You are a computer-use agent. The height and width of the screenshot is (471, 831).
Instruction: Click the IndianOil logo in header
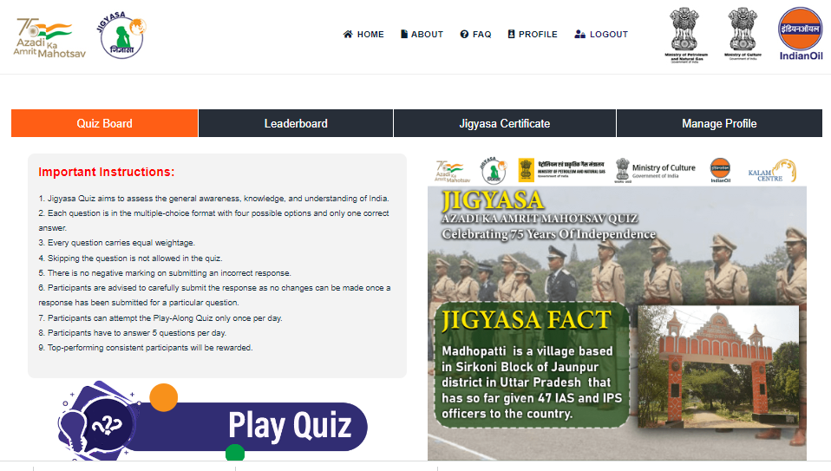pos(801,34)
